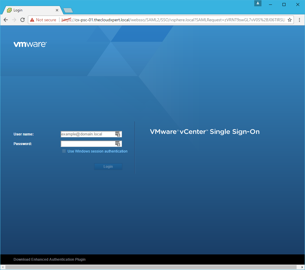Screen dimensions: 305x270
Task: Click the horizontal scrollbar at the bottom
Action: pos(150,267)
